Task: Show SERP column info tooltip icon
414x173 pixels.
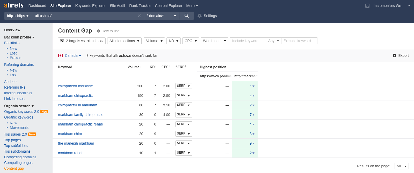Action: (x=185, y=66)
